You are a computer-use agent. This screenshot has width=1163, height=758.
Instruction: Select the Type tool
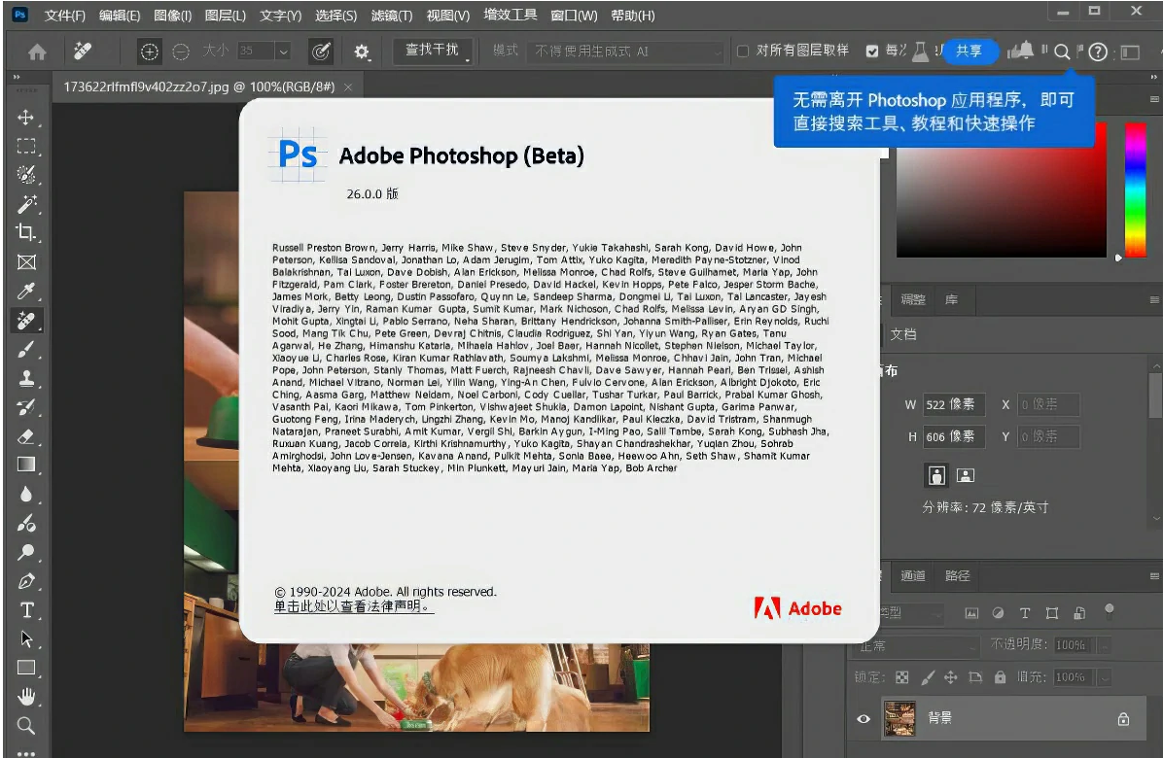26,610
